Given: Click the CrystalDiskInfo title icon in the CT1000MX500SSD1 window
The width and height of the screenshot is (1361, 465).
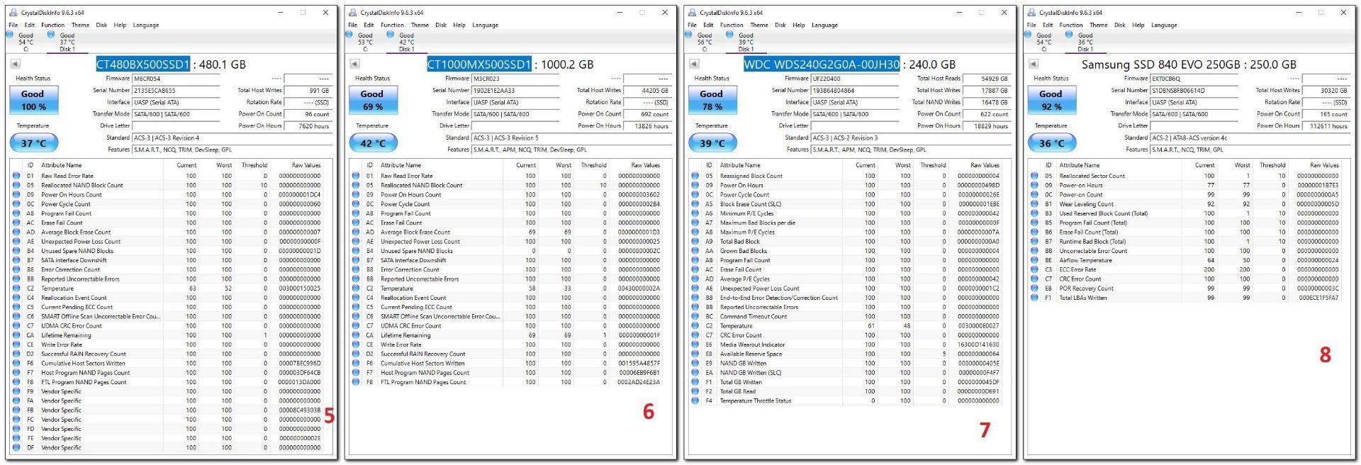Looking at the screenshot, I should click(x=353, y=12).
